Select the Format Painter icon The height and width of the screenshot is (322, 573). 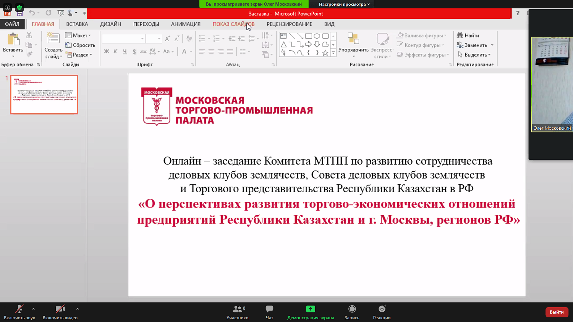point(30,54)
